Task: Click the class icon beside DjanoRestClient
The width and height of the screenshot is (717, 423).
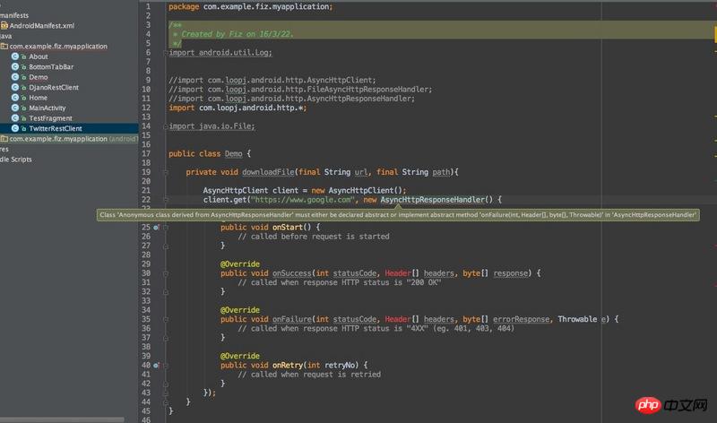Action: (x=15, y=87)
